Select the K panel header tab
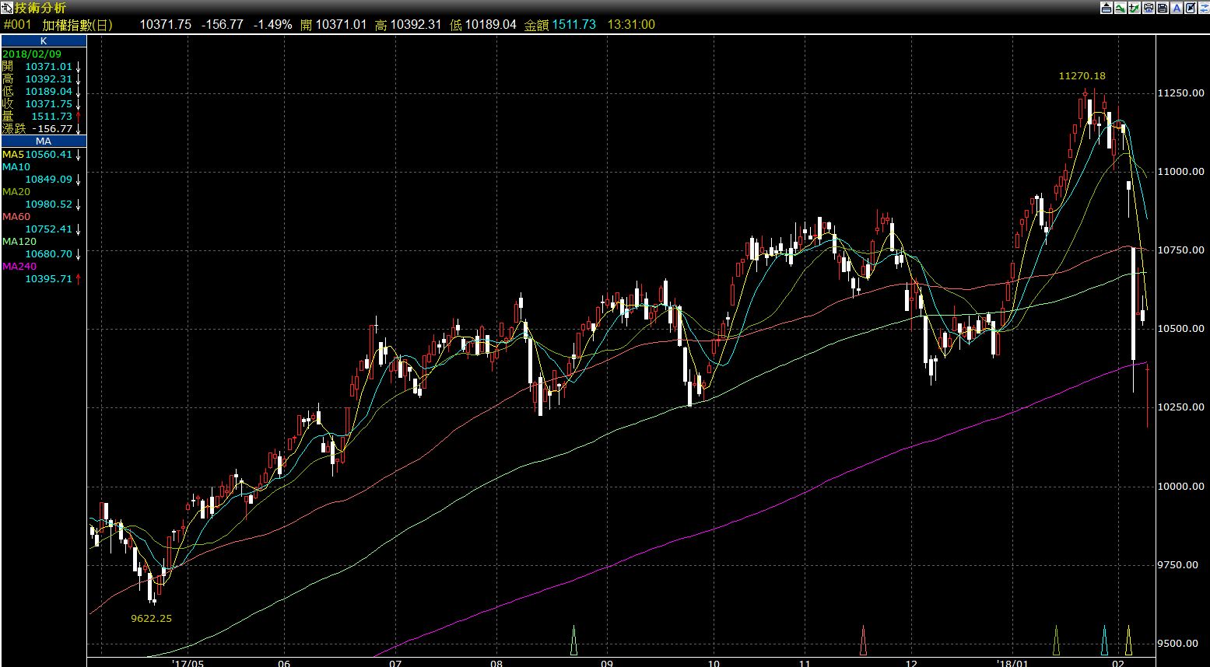The image size is (1210, 667). point(44,40)
